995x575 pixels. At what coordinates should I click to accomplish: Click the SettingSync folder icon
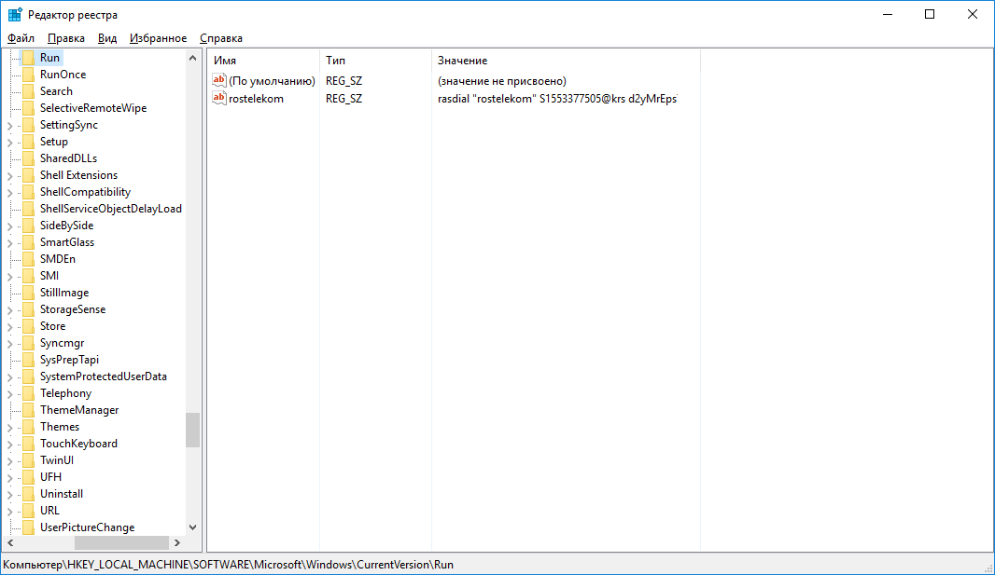(29, 125)
